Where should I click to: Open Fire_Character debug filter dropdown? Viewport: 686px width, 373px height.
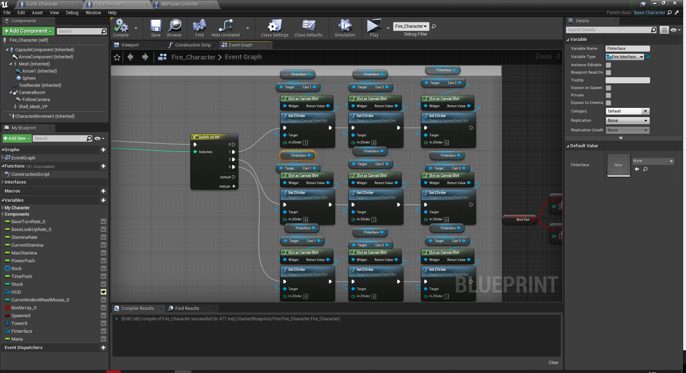click(x=411, y=26)
